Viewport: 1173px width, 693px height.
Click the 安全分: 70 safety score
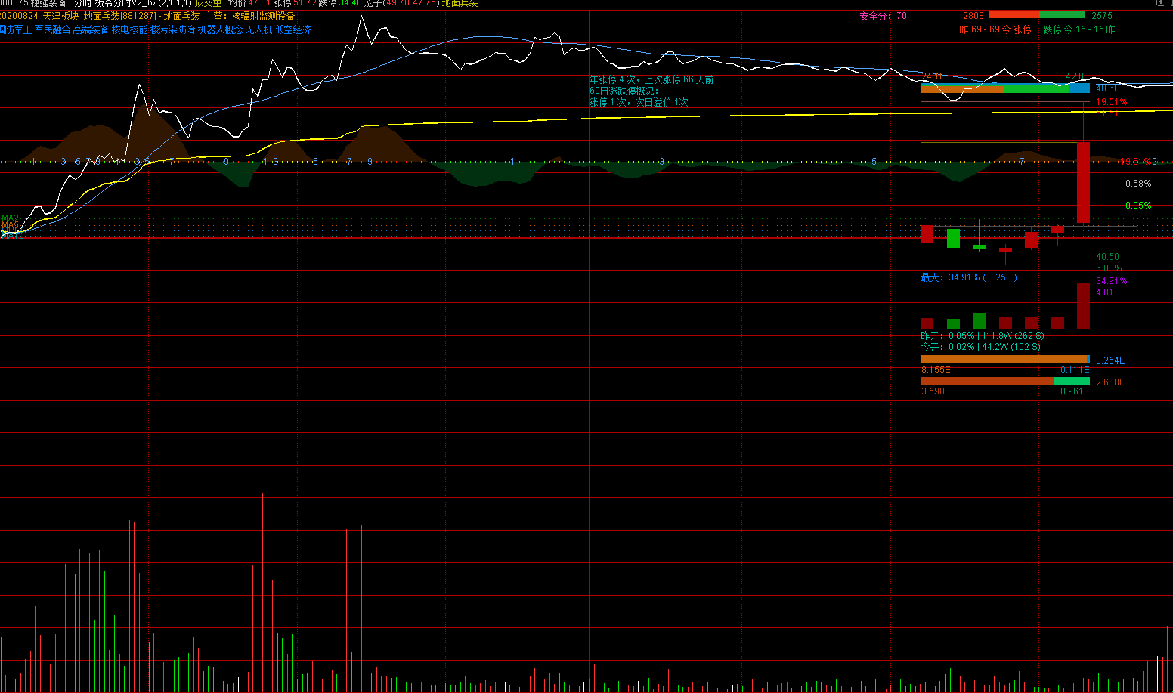883,16
